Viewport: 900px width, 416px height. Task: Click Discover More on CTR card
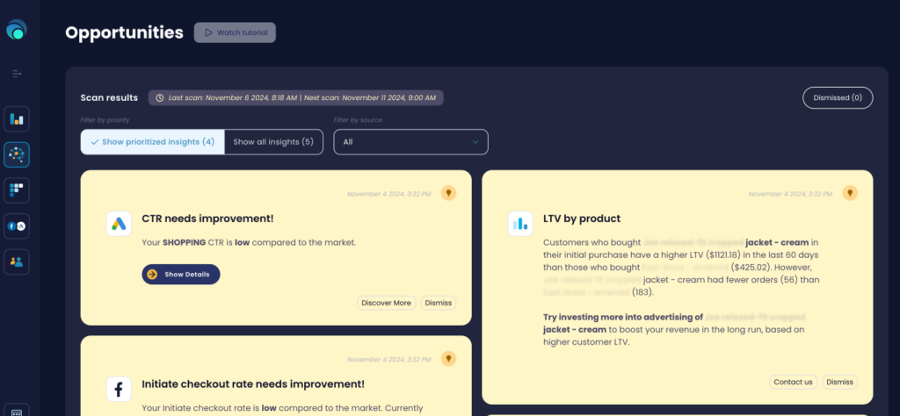[x=387, y=303]
